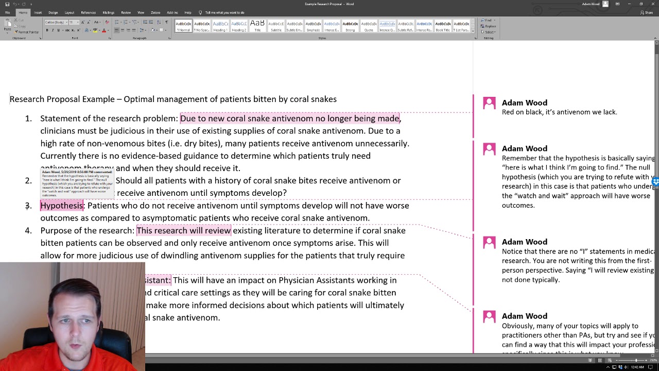Screen dimensions: 659x371
Task: Click the Increase Indent icon
Action: coord(151,22)
